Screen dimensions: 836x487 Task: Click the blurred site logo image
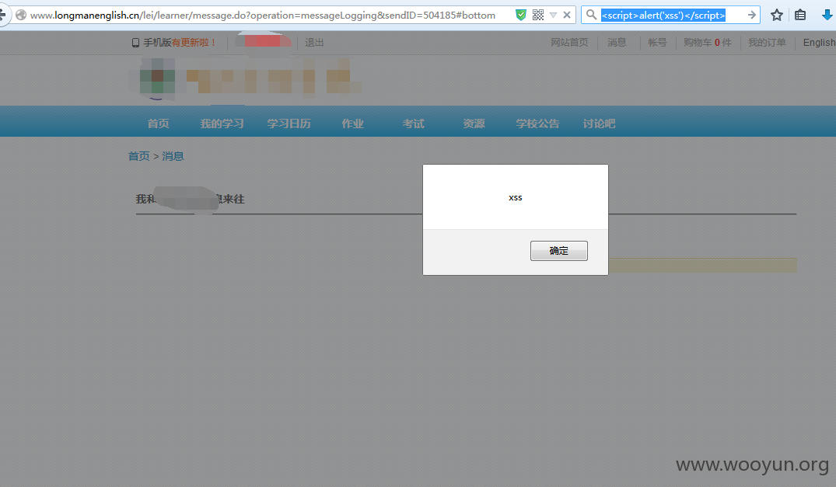[x=245, y=78]
